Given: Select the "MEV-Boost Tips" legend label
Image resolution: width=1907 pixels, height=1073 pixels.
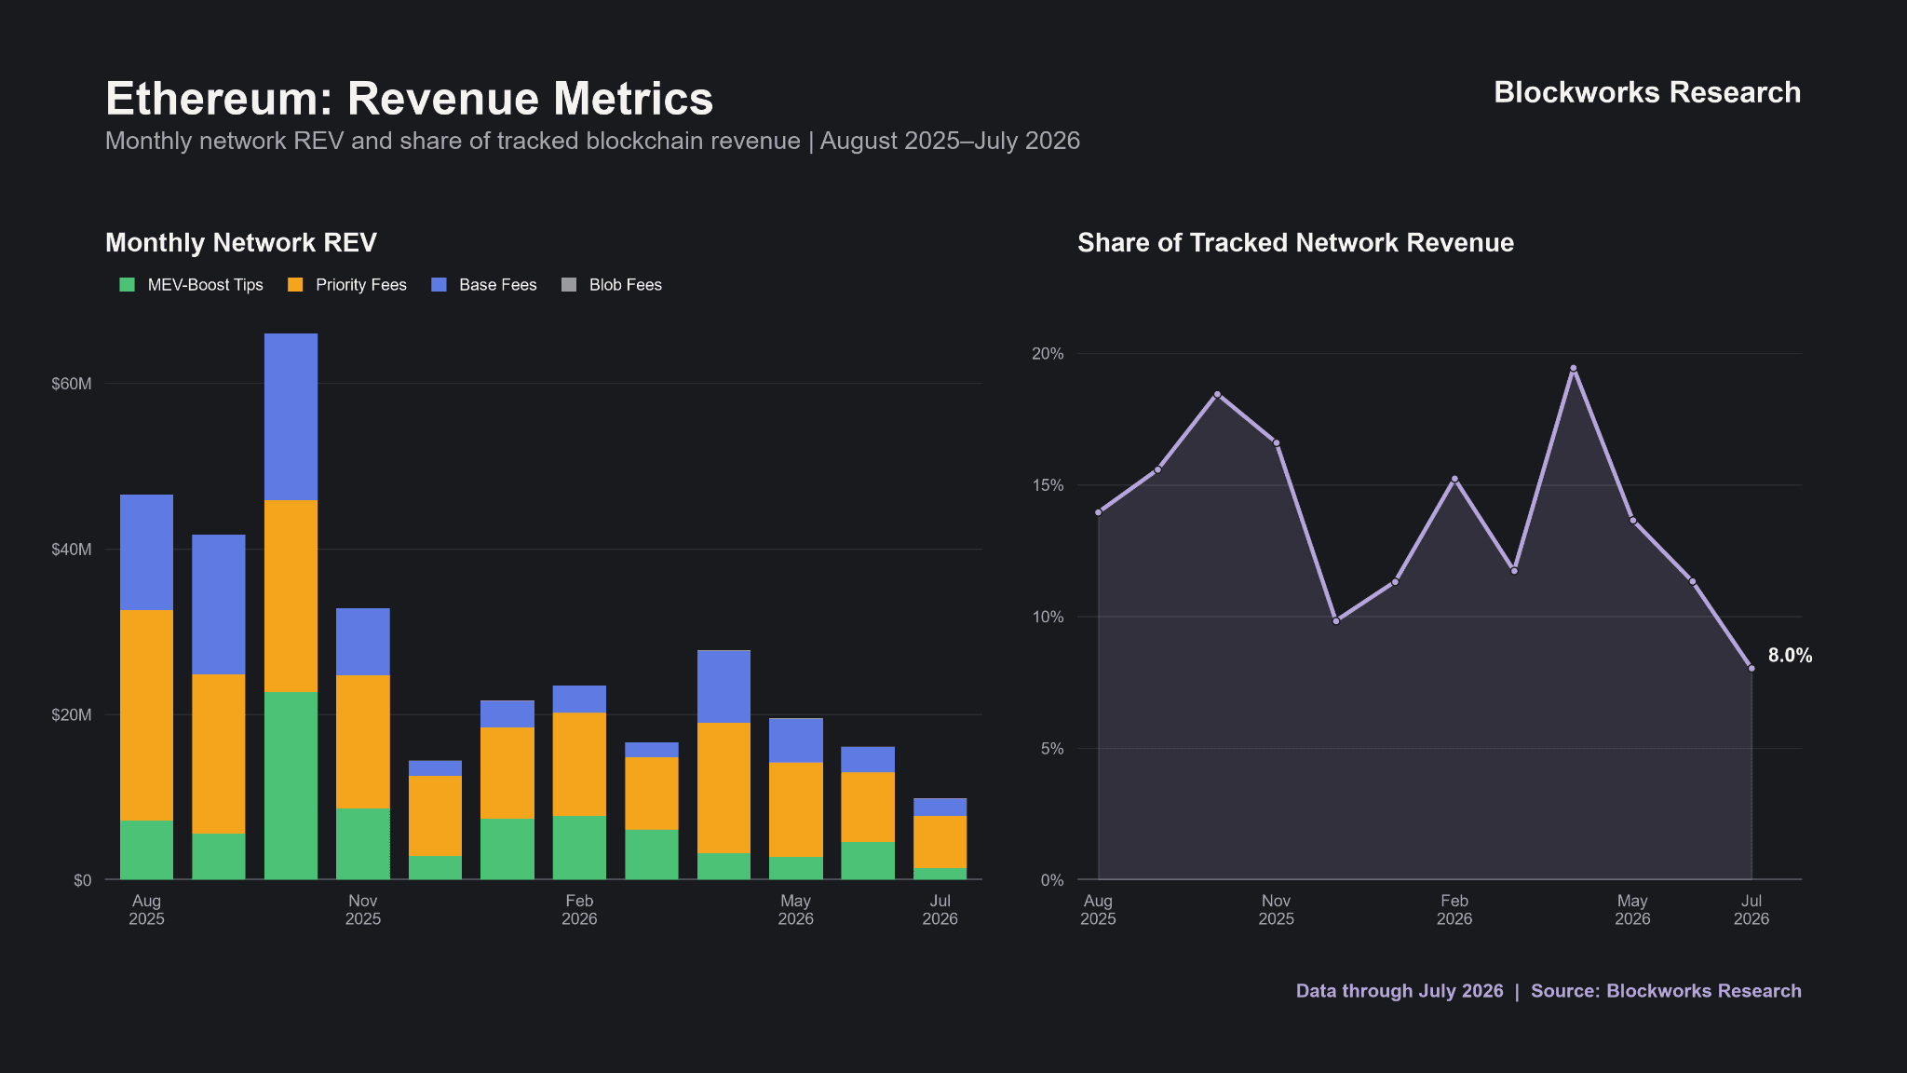Looking at the screenshot, I should tap(206, 285).
